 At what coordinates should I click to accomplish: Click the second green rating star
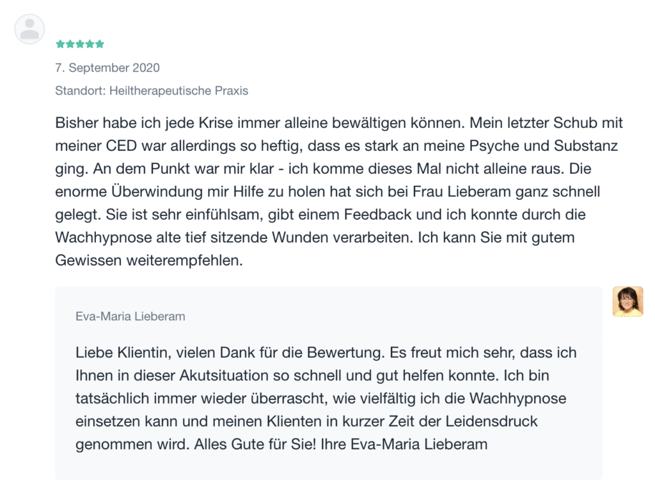pyautogui.click(x=70, y=44)
